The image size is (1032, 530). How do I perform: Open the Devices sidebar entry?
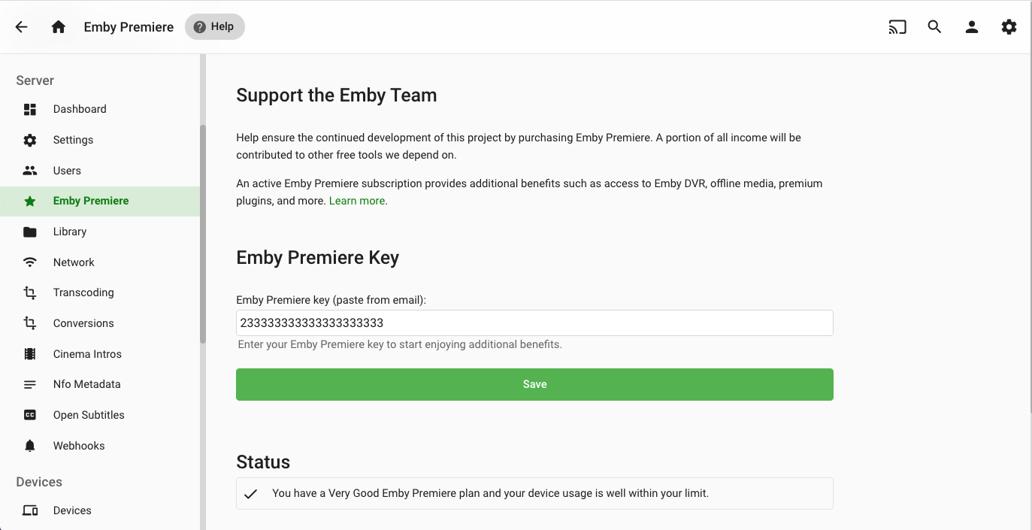[100, 510]
